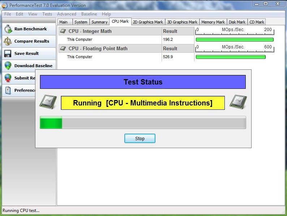Click the Integer Math result value 196.2
Image resolution: width=287 pixels, height=216 pixels.
(168, 39)
